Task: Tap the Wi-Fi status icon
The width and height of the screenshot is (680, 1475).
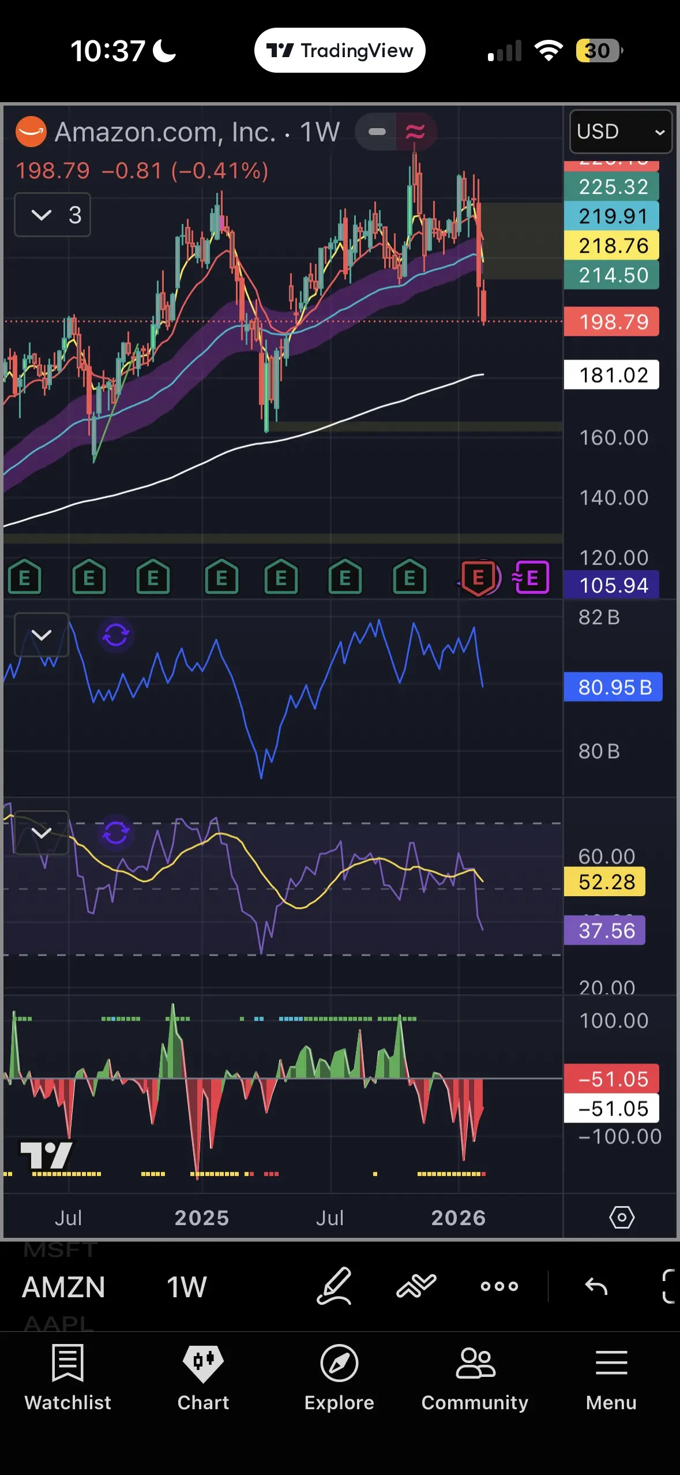Action: click(548, 51)
